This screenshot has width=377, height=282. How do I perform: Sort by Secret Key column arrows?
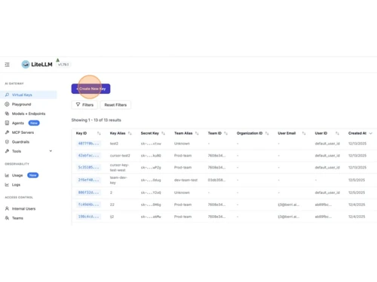[x=163, y=133]
